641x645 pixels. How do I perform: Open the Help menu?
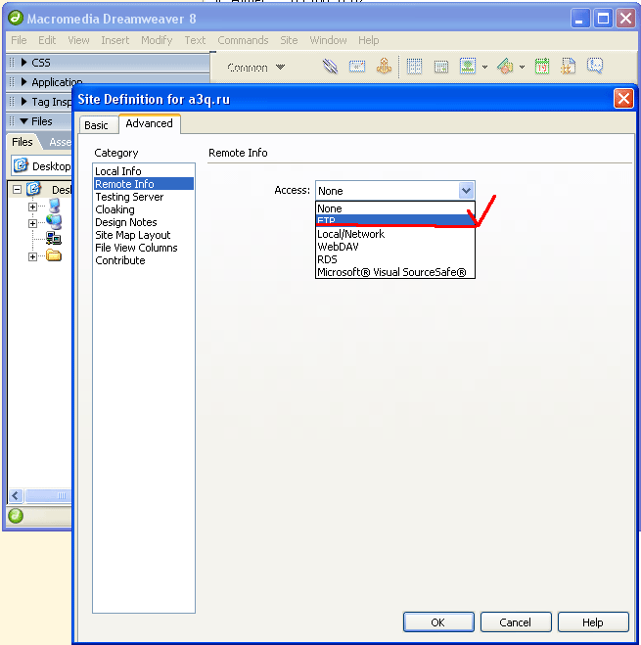[x=369, y=40]
